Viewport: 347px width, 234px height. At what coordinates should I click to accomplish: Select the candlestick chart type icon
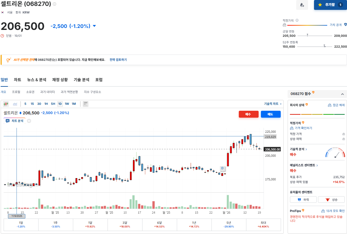[6, 104]
